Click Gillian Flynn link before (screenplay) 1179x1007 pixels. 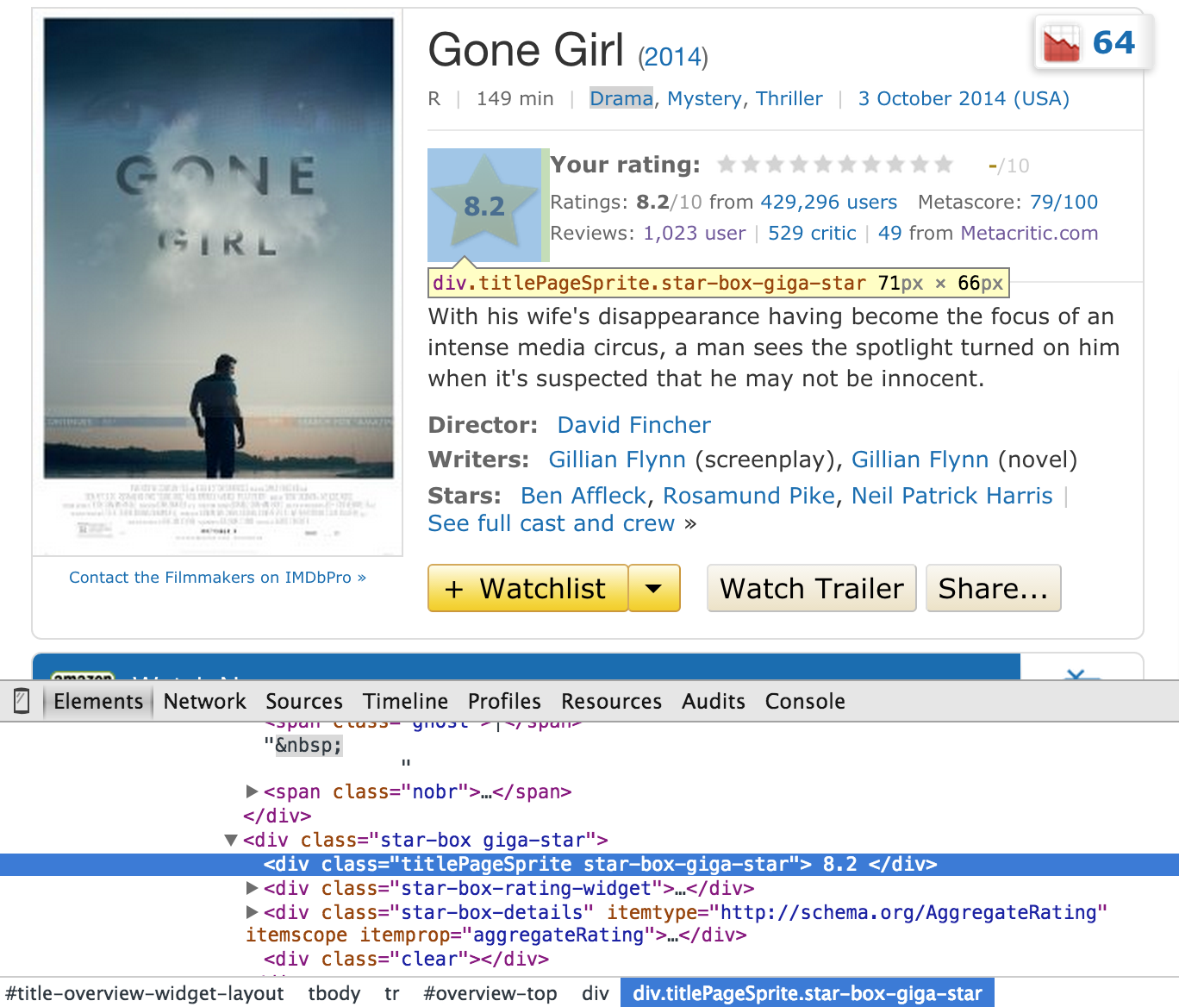[x=617, y=460]
